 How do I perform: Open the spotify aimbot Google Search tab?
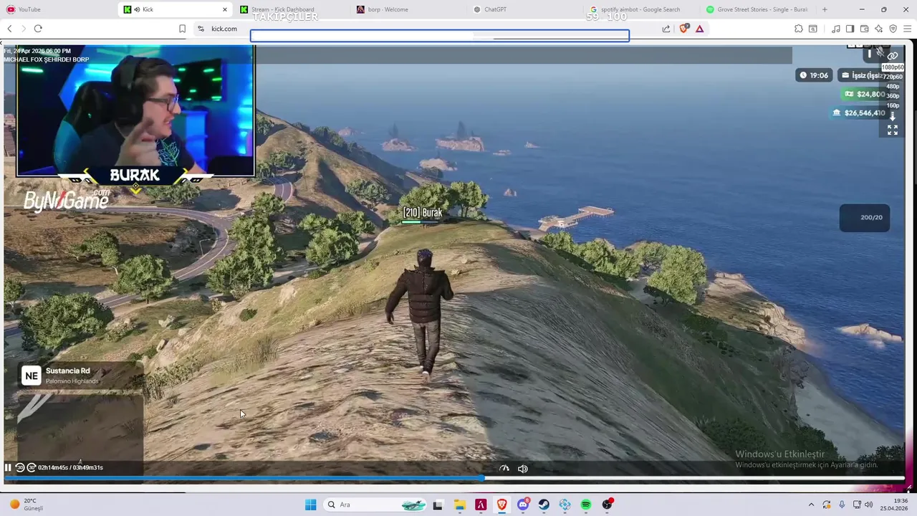point(640,9)
